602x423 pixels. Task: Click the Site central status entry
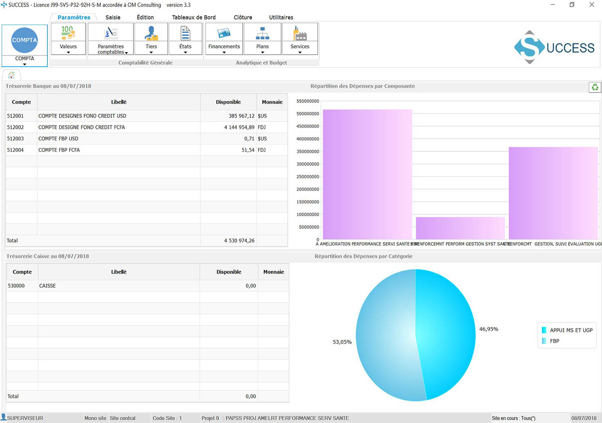click(122, 418)
